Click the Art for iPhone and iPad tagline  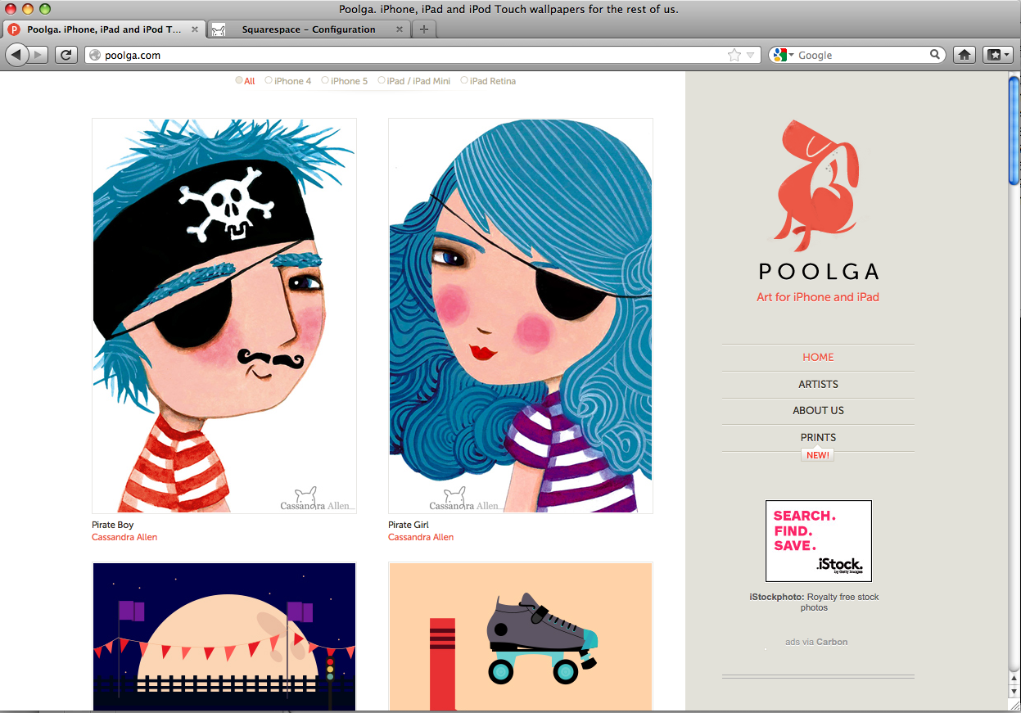[818, 297]
